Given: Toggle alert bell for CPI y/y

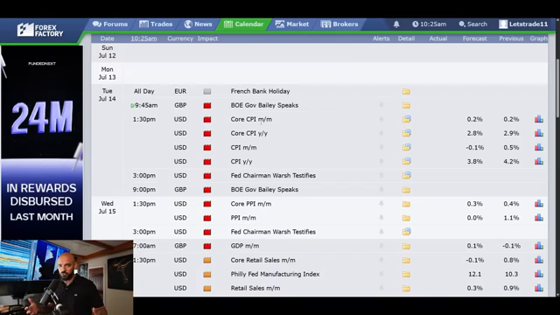Looking at the screenshot, I should 381,161.
